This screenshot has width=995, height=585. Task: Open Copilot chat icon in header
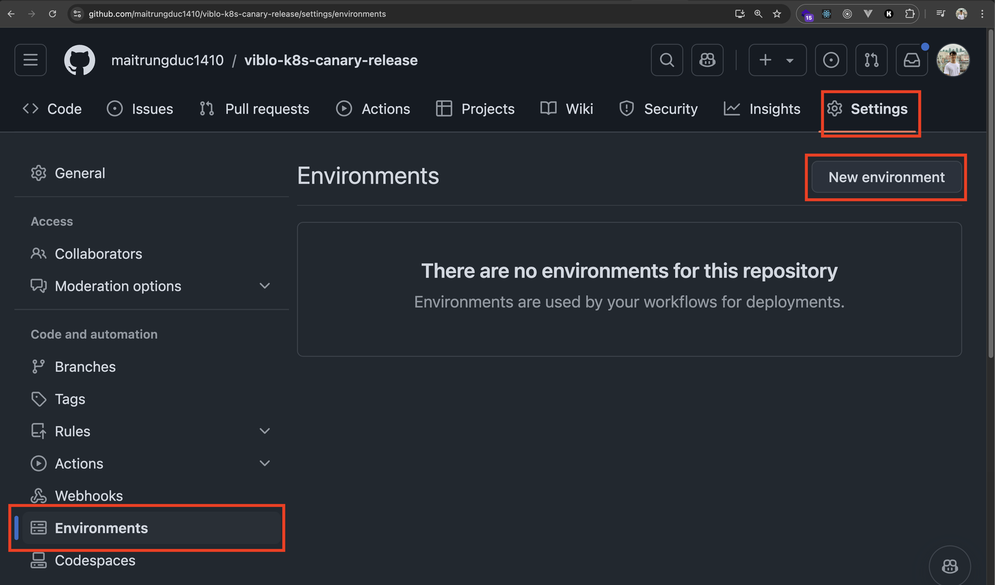click(707, 60)
